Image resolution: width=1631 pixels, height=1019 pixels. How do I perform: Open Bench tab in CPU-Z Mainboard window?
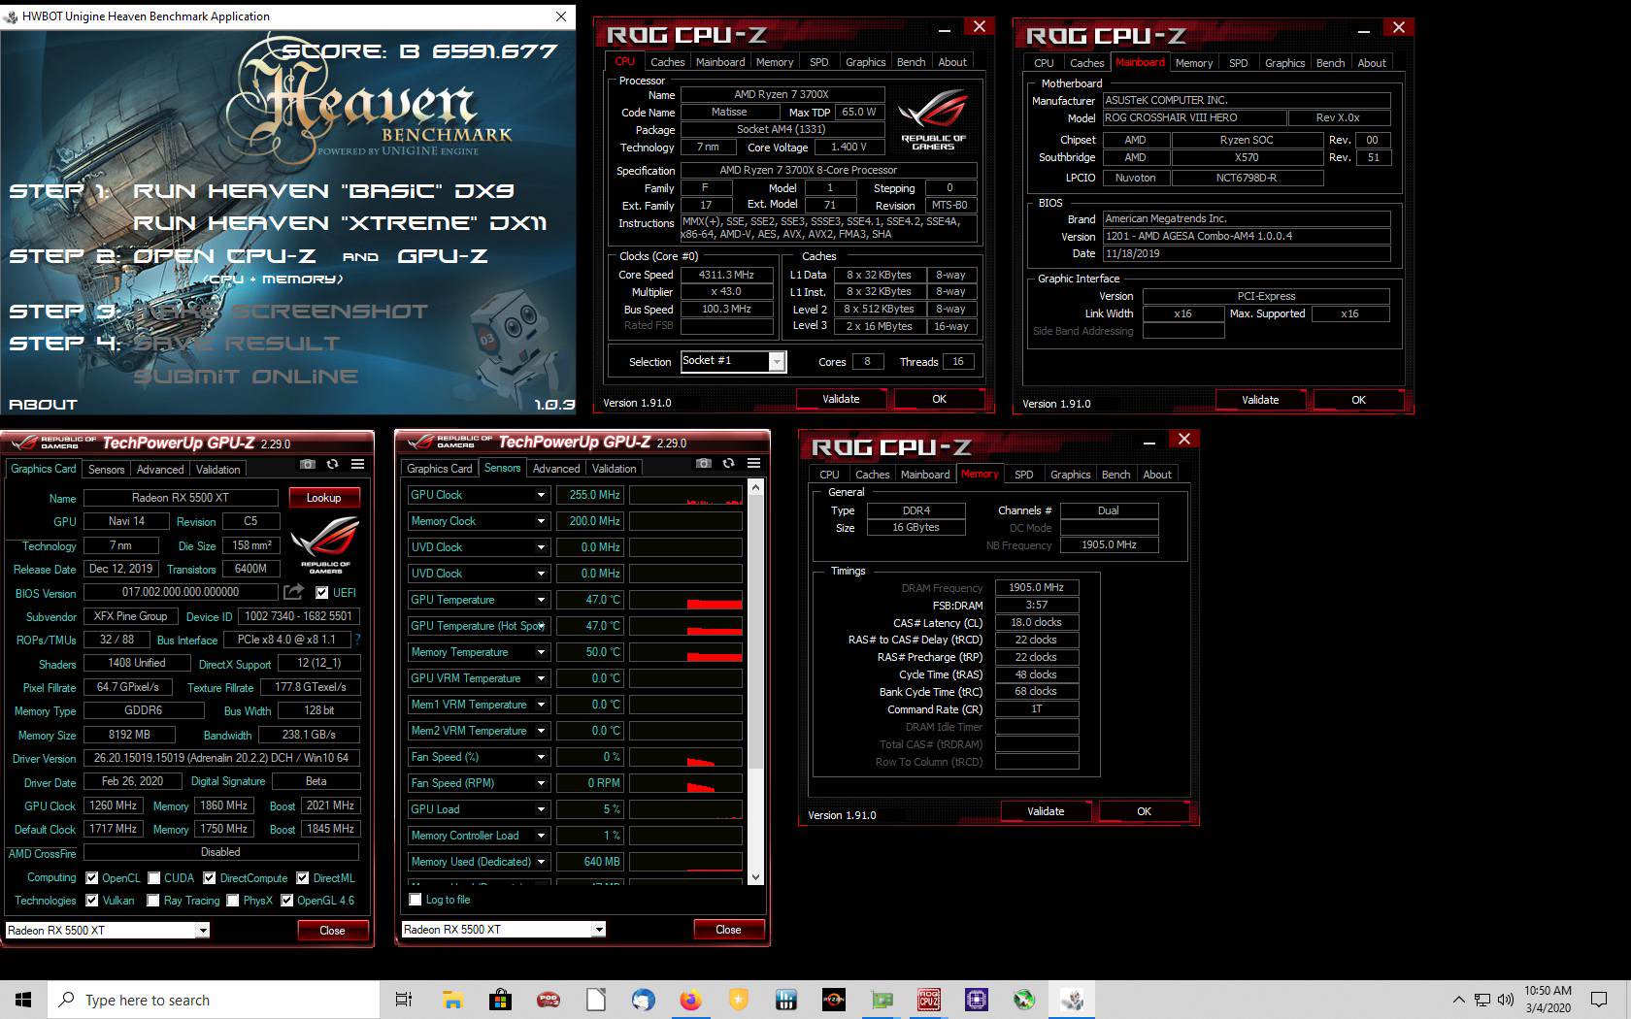point(1330,63)
